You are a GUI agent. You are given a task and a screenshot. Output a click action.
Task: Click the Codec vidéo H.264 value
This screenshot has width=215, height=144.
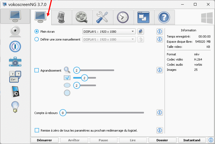(198, 59)
